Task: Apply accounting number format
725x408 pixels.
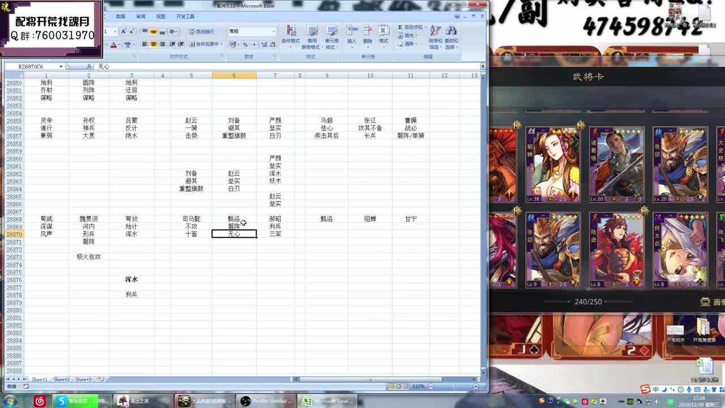Action: (x=232, y=44)
